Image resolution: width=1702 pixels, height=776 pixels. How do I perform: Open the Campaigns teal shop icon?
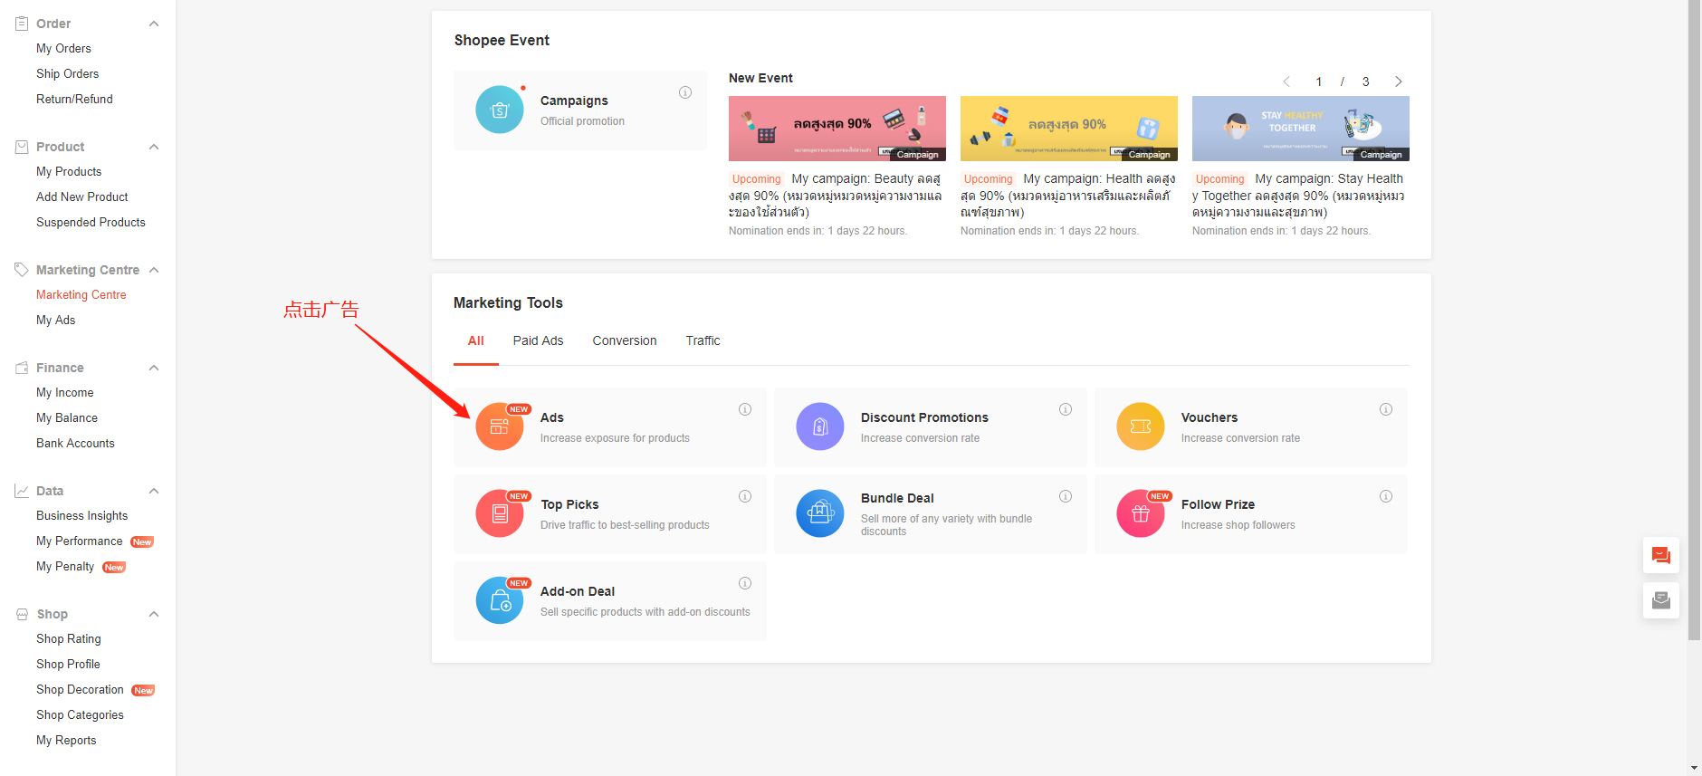pyautogui.click(x=500, y=110)
